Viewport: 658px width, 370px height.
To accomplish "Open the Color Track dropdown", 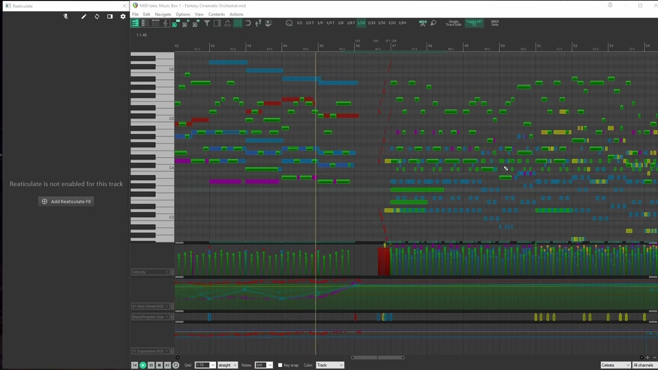I will [330, 365].
